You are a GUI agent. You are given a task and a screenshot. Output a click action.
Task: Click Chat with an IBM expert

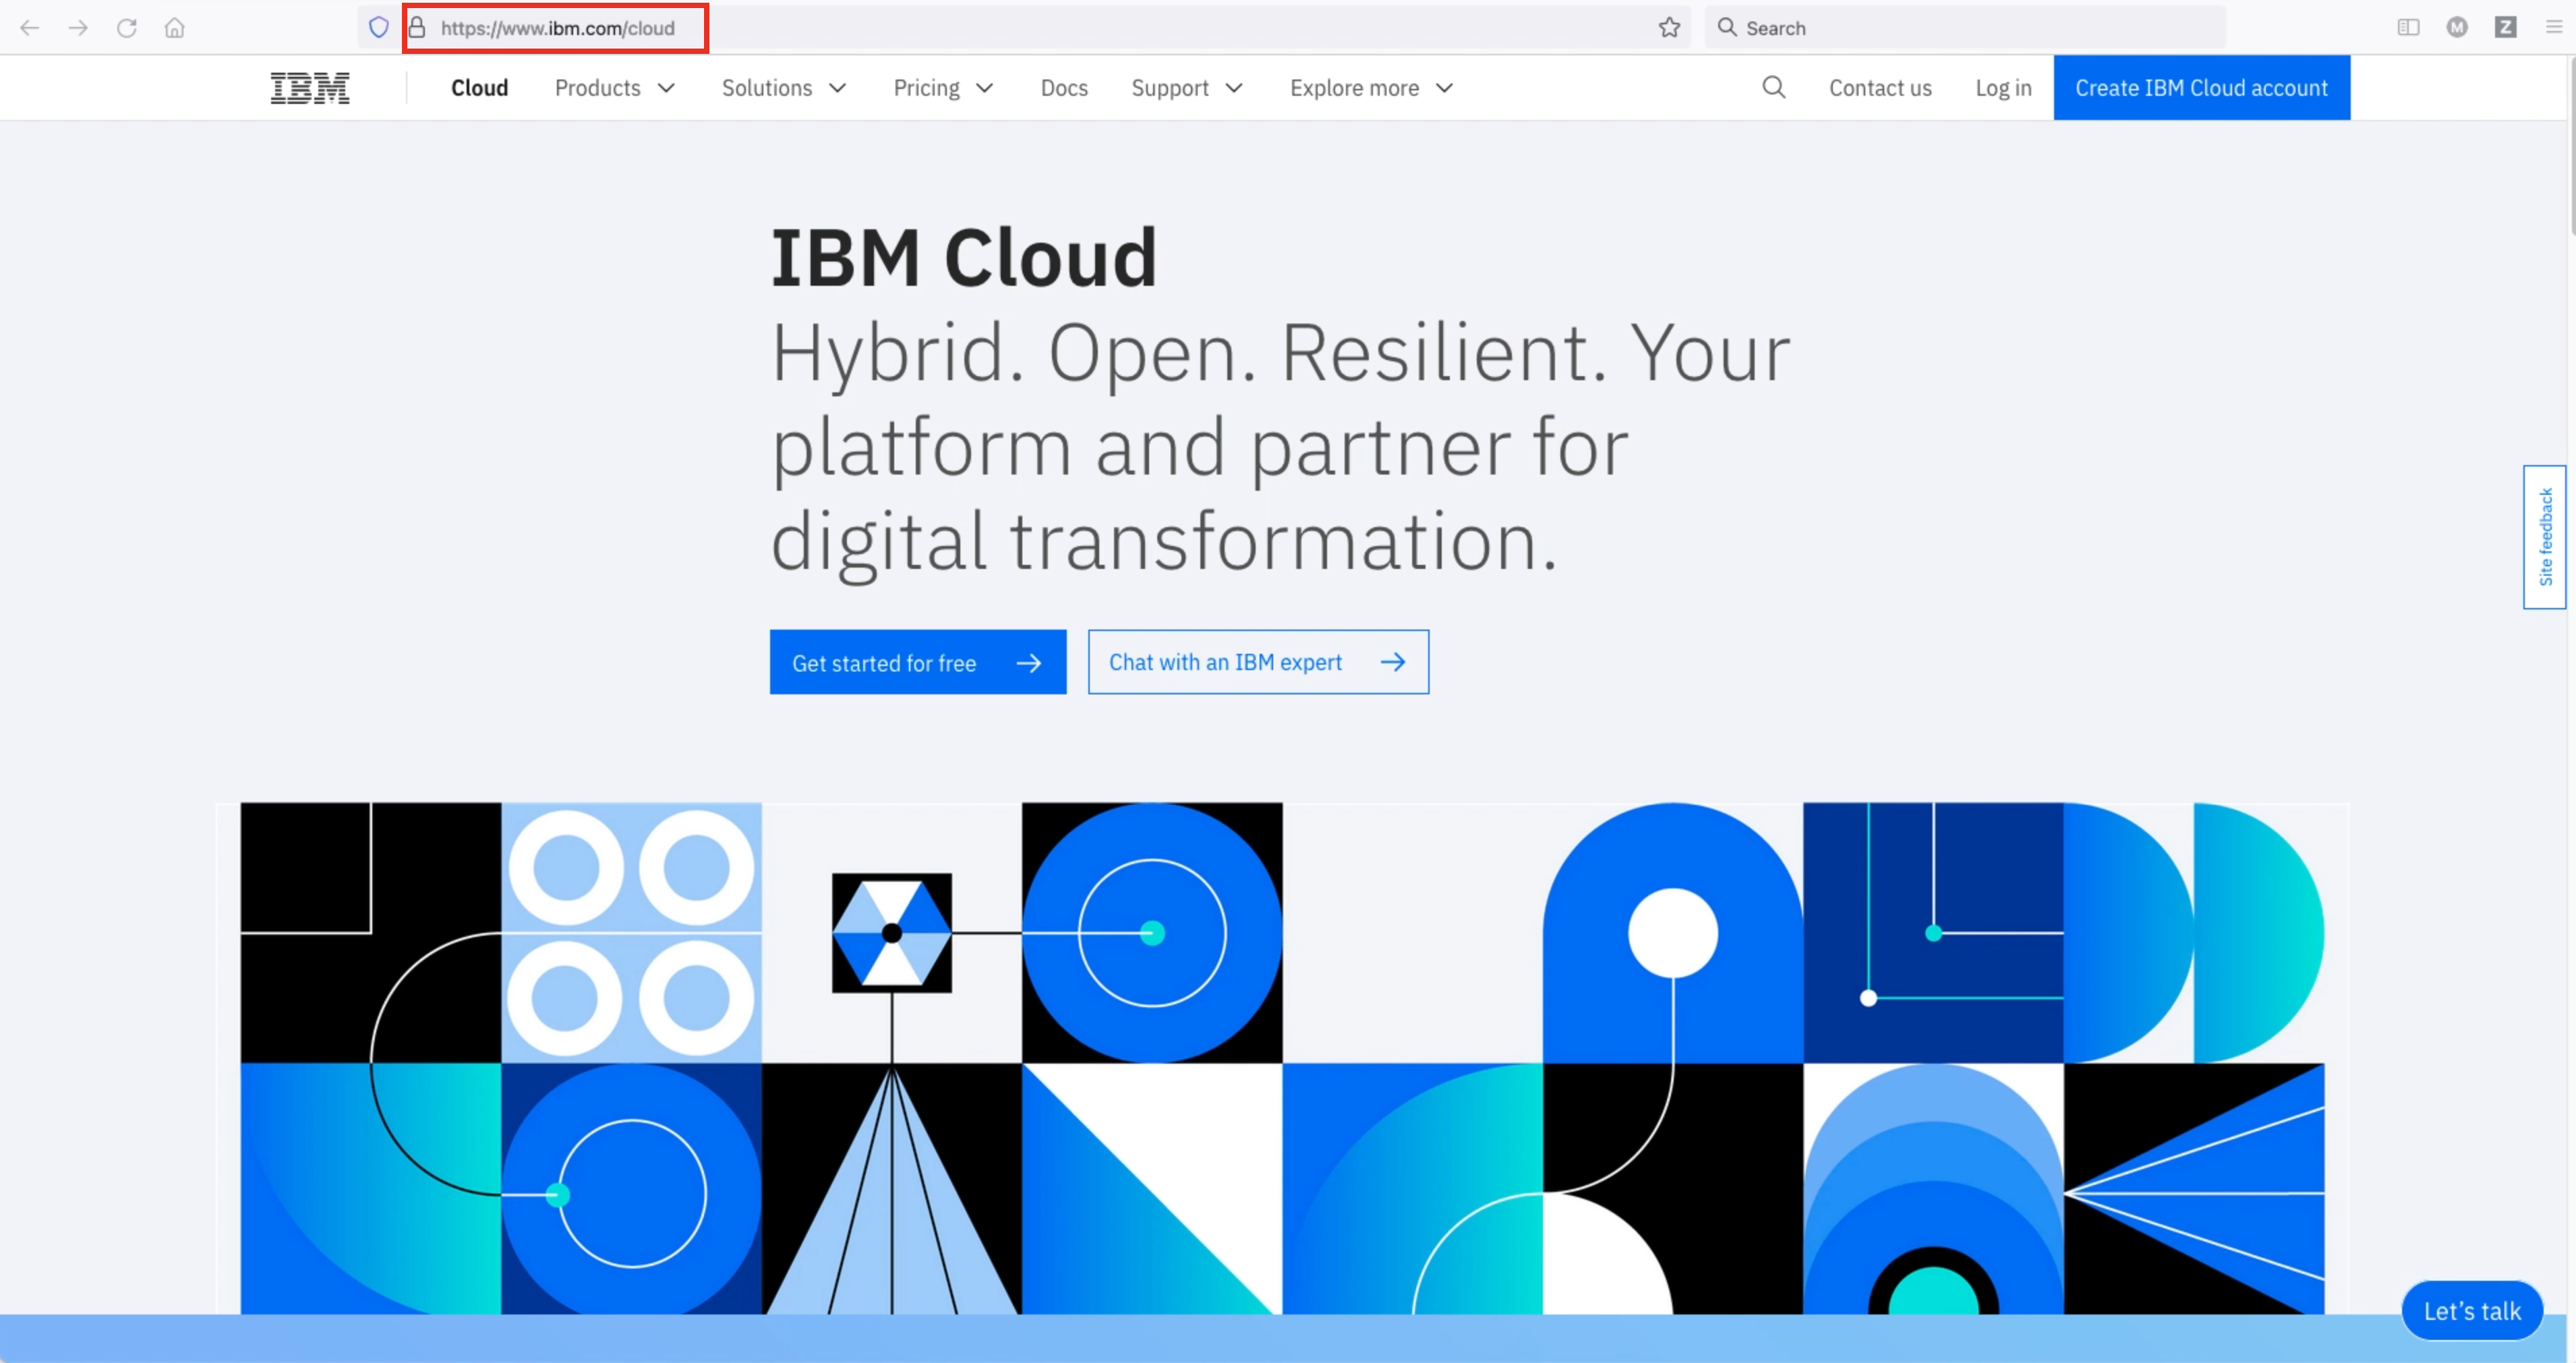(x=1257, y=663)
